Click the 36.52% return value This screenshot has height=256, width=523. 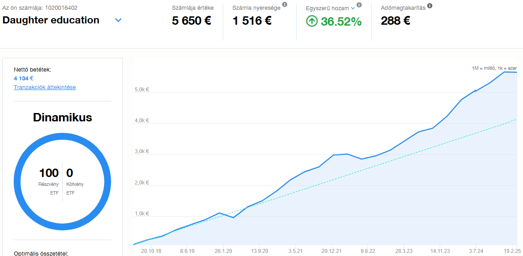coord(341,22)
